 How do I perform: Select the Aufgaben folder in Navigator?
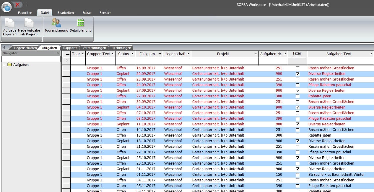pyautogui.click(x=18, y=65)
